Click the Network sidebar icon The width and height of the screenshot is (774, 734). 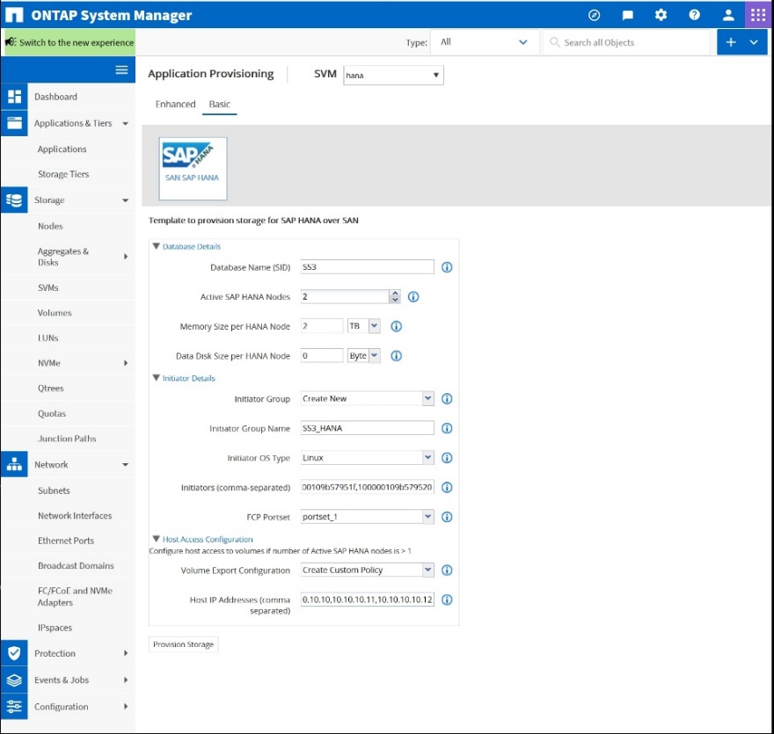[x=14, y=465]
